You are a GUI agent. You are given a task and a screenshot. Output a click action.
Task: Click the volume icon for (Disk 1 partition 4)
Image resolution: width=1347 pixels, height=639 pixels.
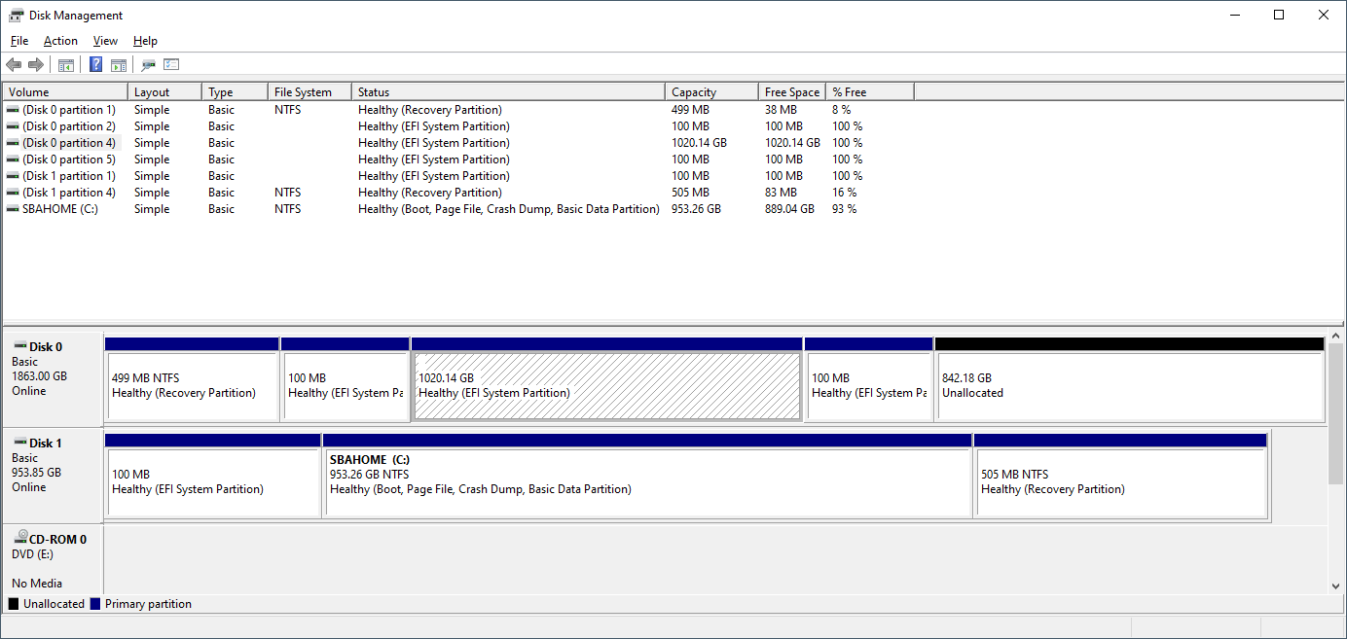point(13,193)
